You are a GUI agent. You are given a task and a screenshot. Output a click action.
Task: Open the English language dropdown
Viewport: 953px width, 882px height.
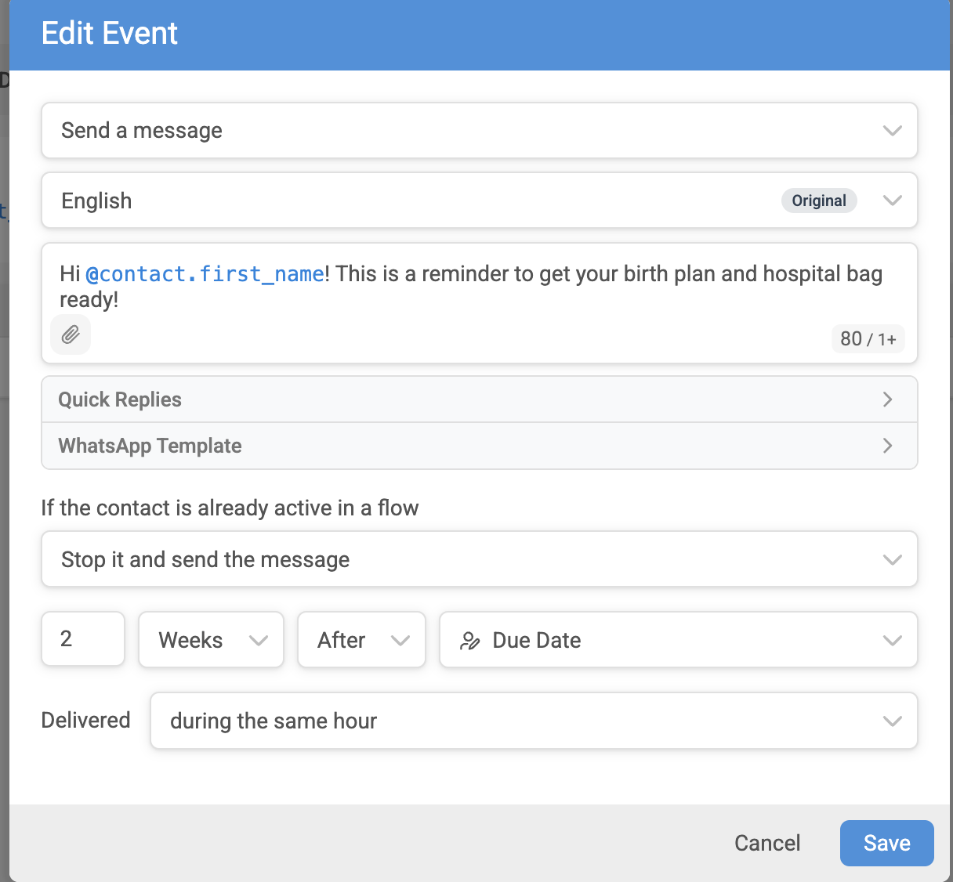tap(480, 201)
